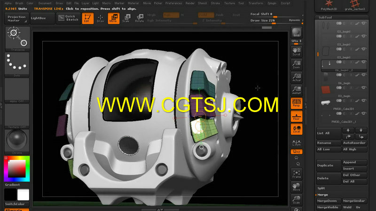
Task: Click the Actual size icon
Action: [x=297, y=77]
